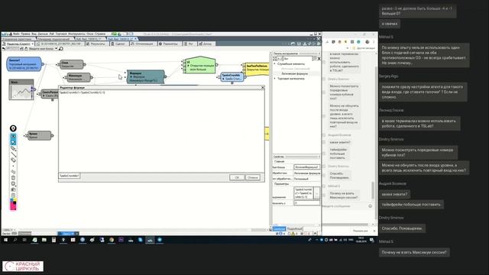Image resolution: width=489 pixels, height=275 pixels.
Task: Open Windows taskbar search
Action: 15,240
